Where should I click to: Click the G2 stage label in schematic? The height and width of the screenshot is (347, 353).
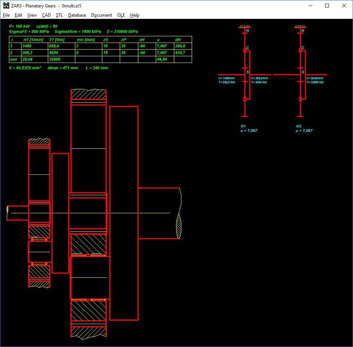point(298,126)
